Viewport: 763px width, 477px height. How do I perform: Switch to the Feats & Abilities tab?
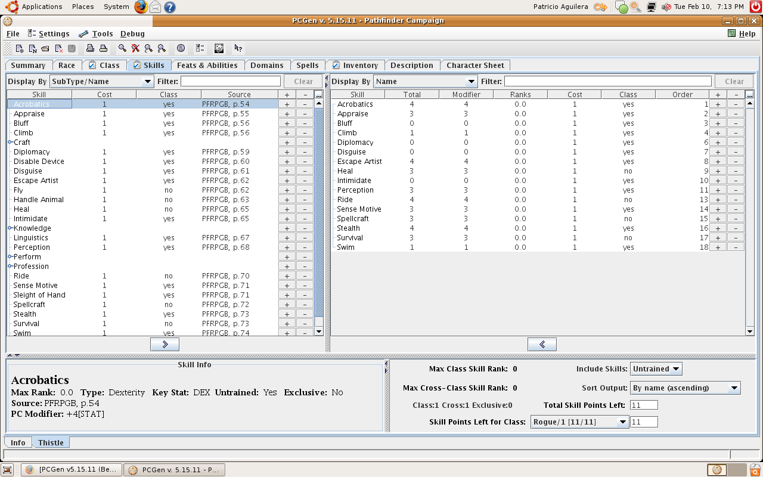(x=207, y=66)
